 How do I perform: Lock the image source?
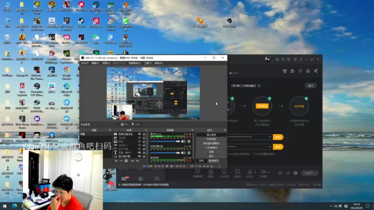[x=144, y=141]
